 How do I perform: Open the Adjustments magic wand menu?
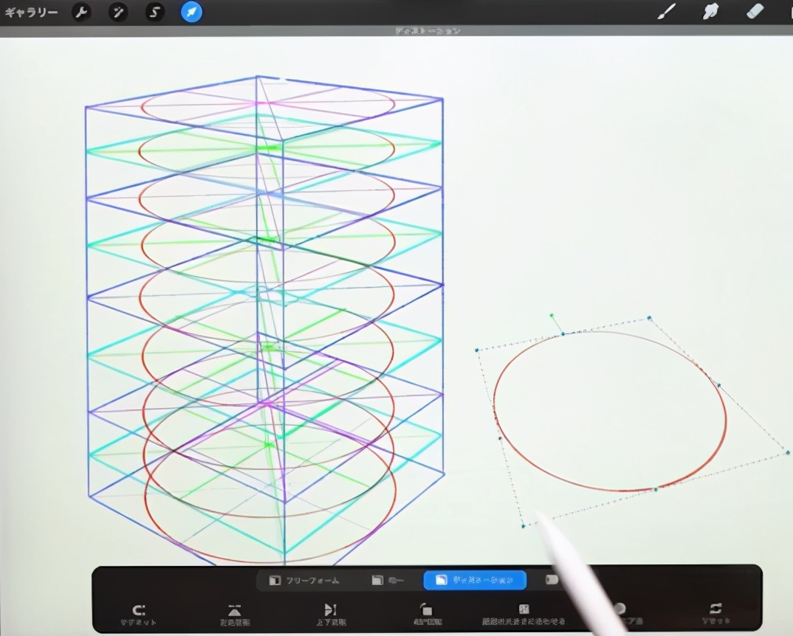(x=118, y=12)
